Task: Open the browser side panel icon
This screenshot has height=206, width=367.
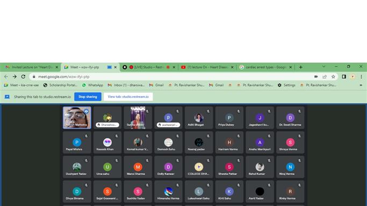Action: [x=344, y=77]
